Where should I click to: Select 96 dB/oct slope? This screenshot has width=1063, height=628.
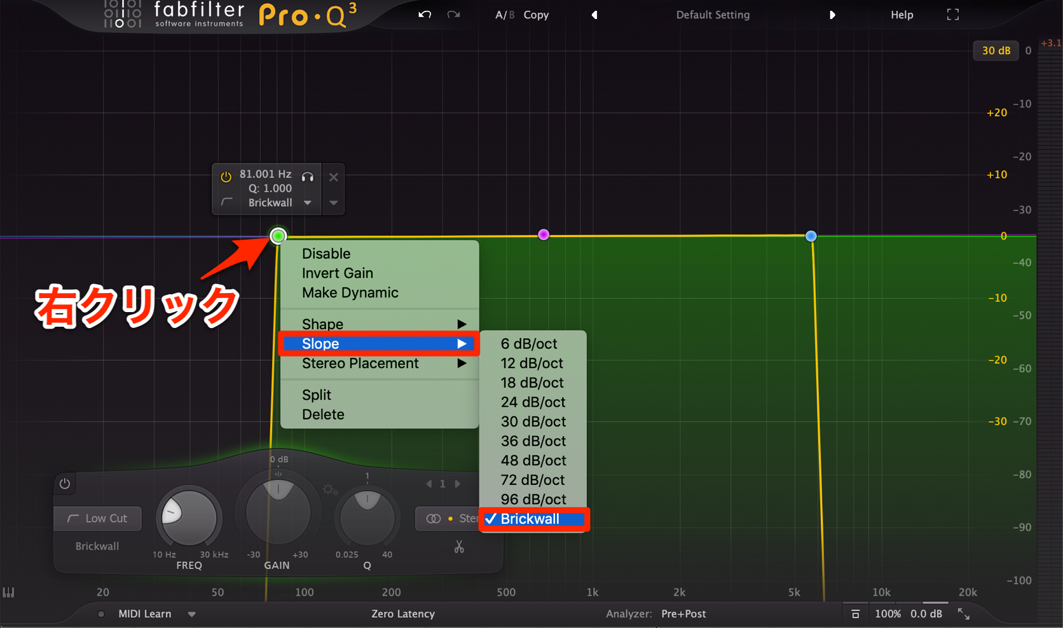(533, 500)
